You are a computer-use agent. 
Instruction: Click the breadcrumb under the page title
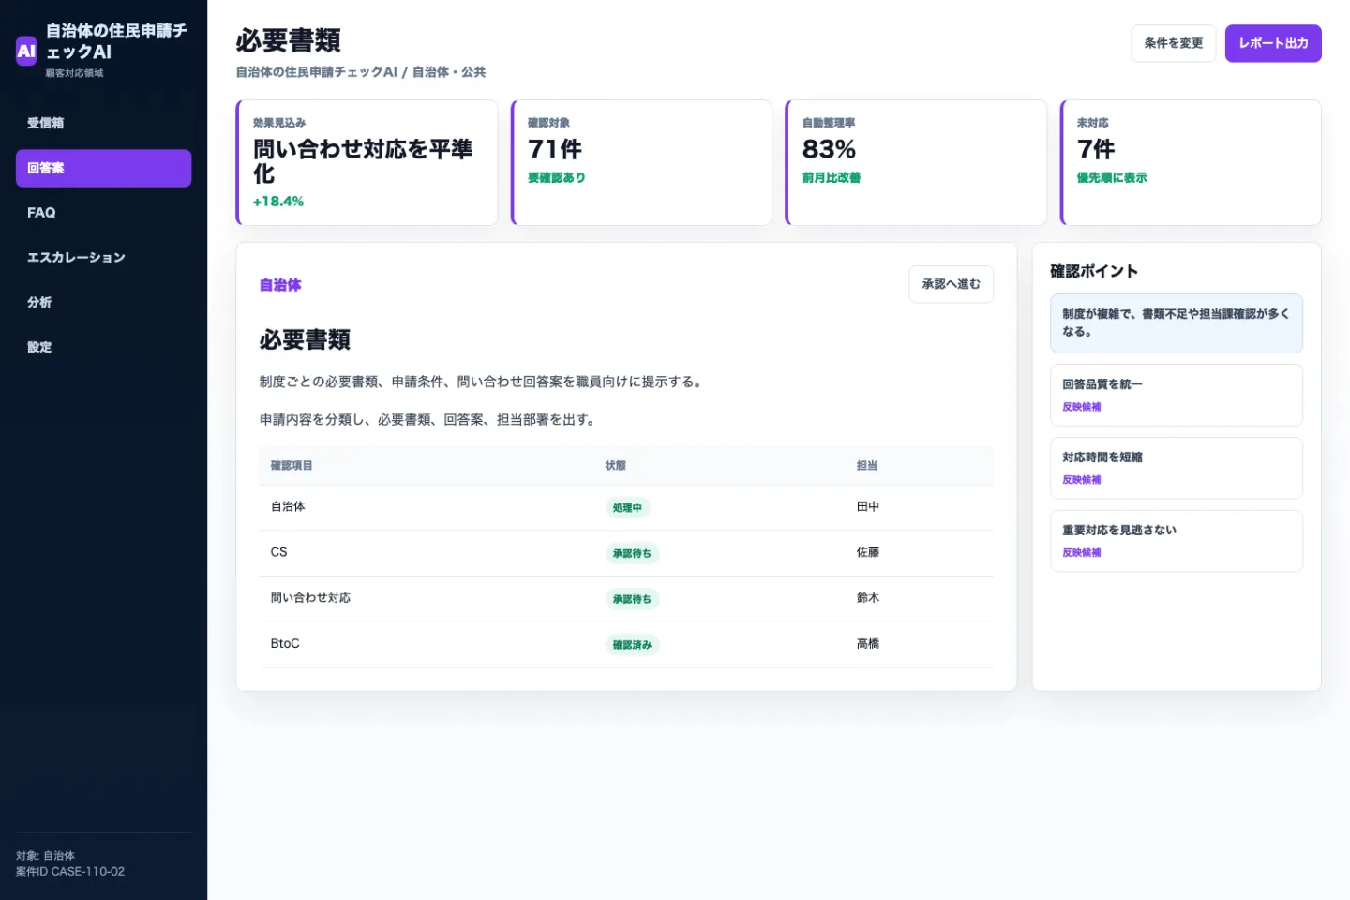coord(361,72)
